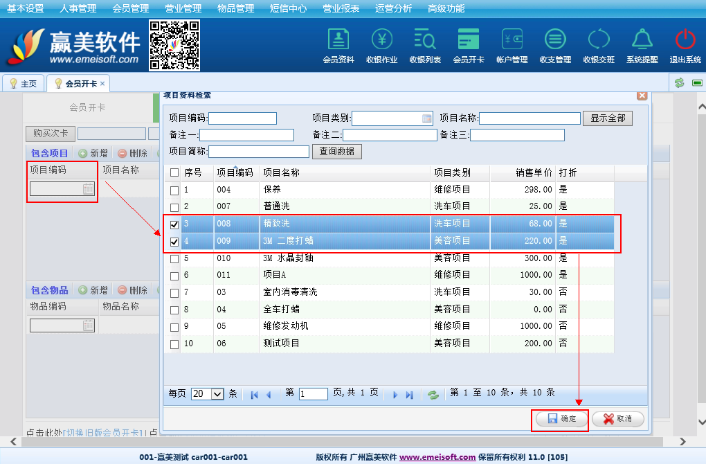
Task: Click the 确定 confirm button
Action: 561,419
